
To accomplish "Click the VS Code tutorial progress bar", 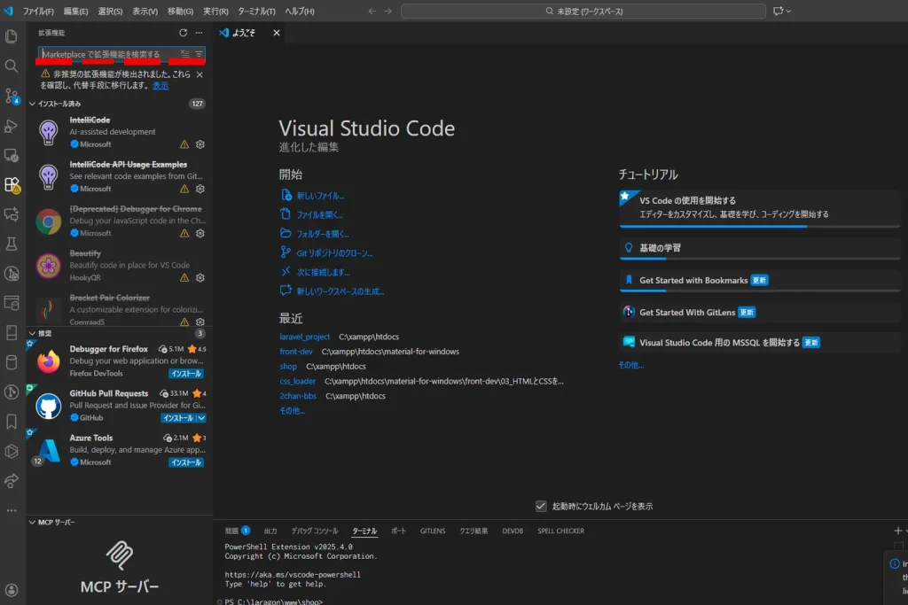I will click(758, 225).
